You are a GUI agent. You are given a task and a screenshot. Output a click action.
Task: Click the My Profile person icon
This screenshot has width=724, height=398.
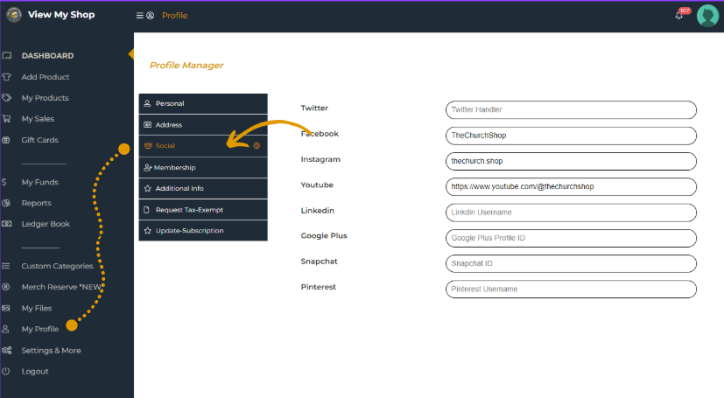tap(5, 329)
